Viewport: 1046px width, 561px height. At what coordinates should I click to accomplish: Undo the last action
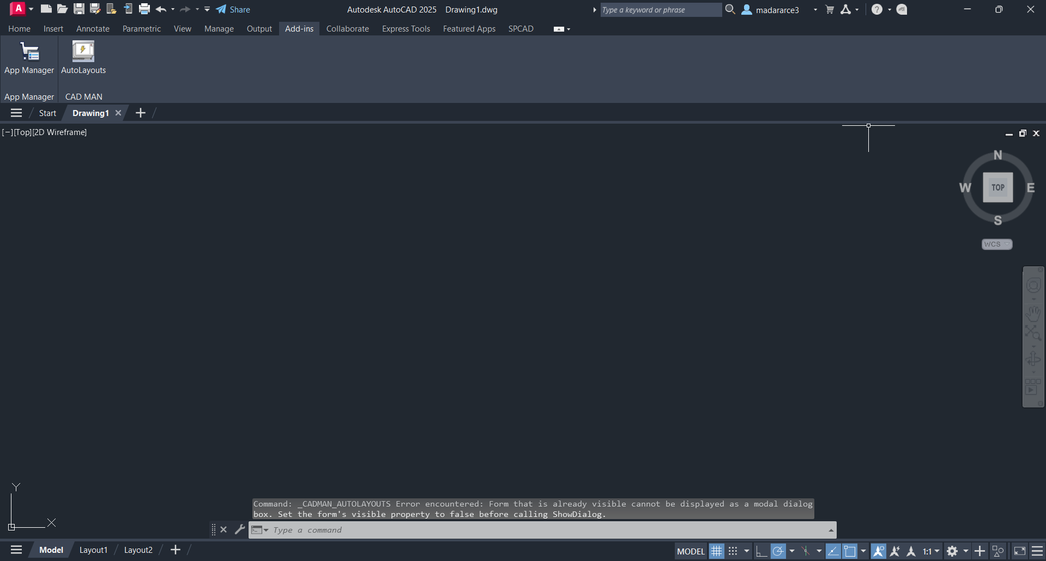[161, 9]
